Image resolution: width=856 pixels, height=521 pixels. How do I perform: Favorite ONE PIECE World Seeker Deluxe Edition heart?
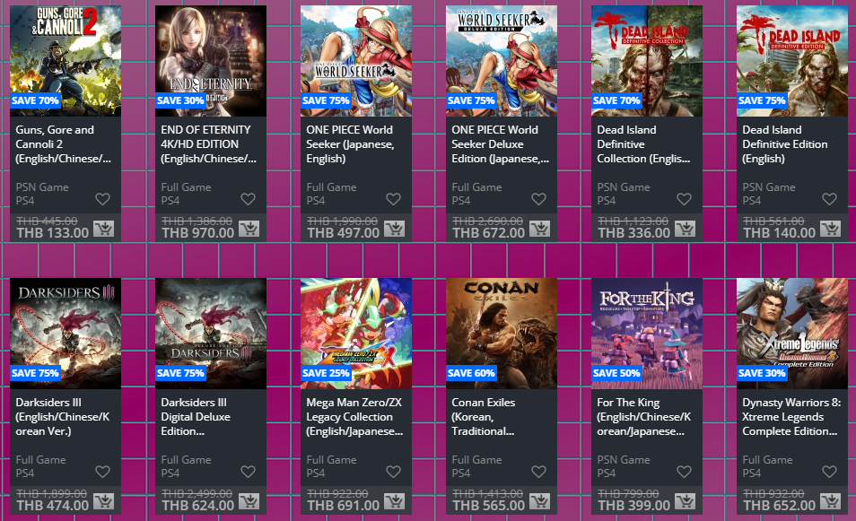539,199
